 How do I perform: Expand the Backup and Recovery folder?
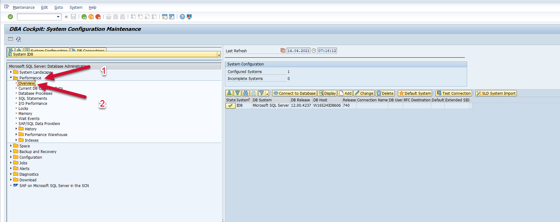(11, 151)
